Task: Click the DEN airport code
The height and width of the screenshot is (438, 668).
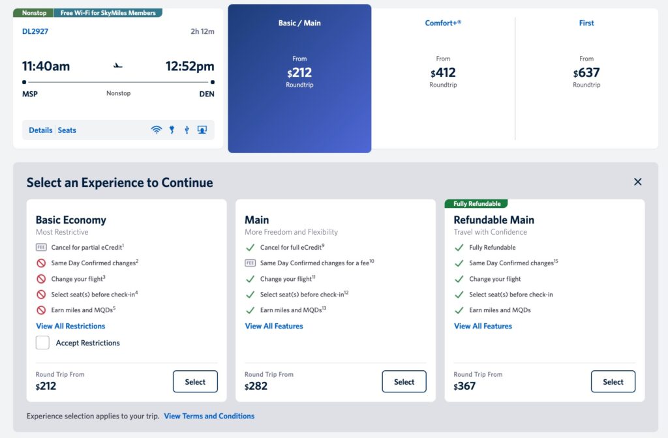Action: click(x=207, y=94)
